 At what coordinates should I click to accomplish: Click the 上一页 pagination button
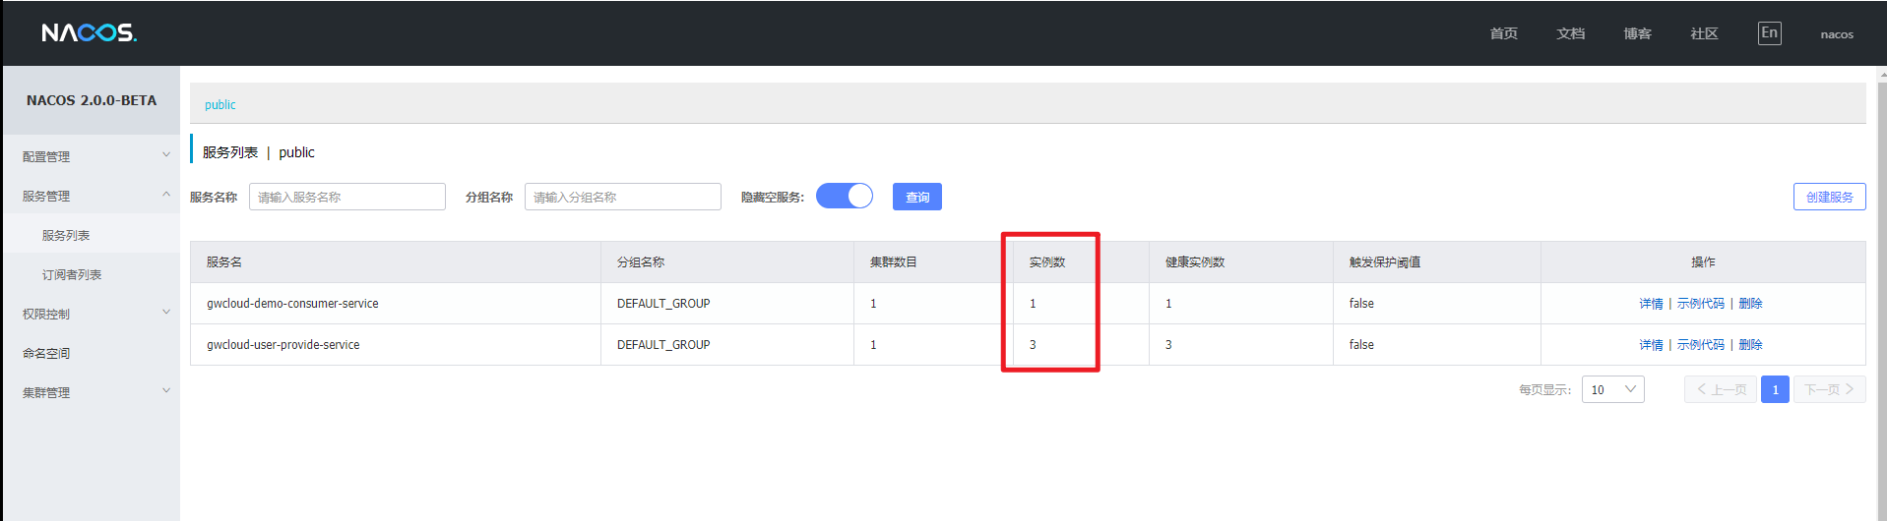[x=1721, y=389]
